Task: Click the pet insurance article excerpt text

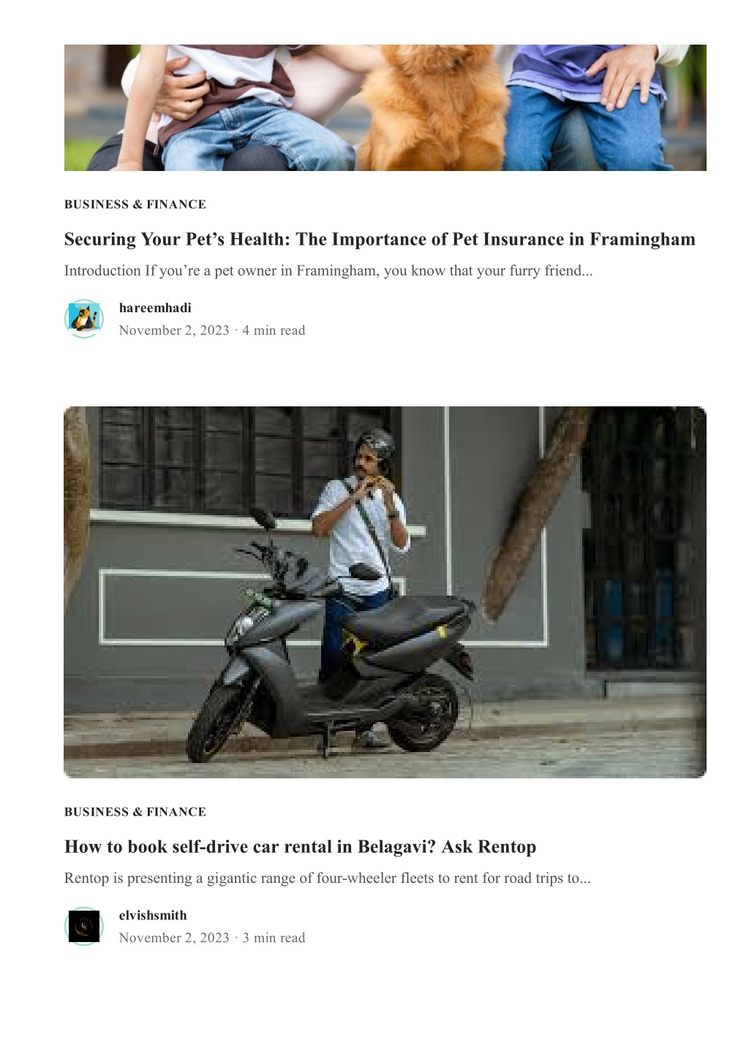Action: tap(328, 270)
